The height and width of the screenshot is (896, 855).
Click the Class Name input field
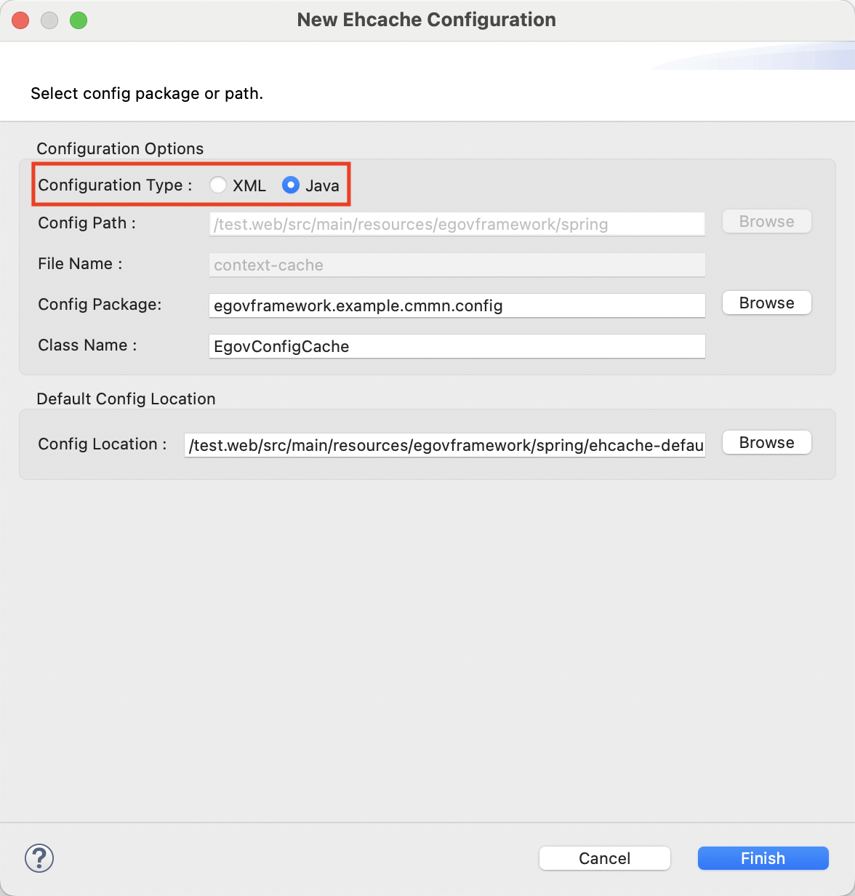457,346
